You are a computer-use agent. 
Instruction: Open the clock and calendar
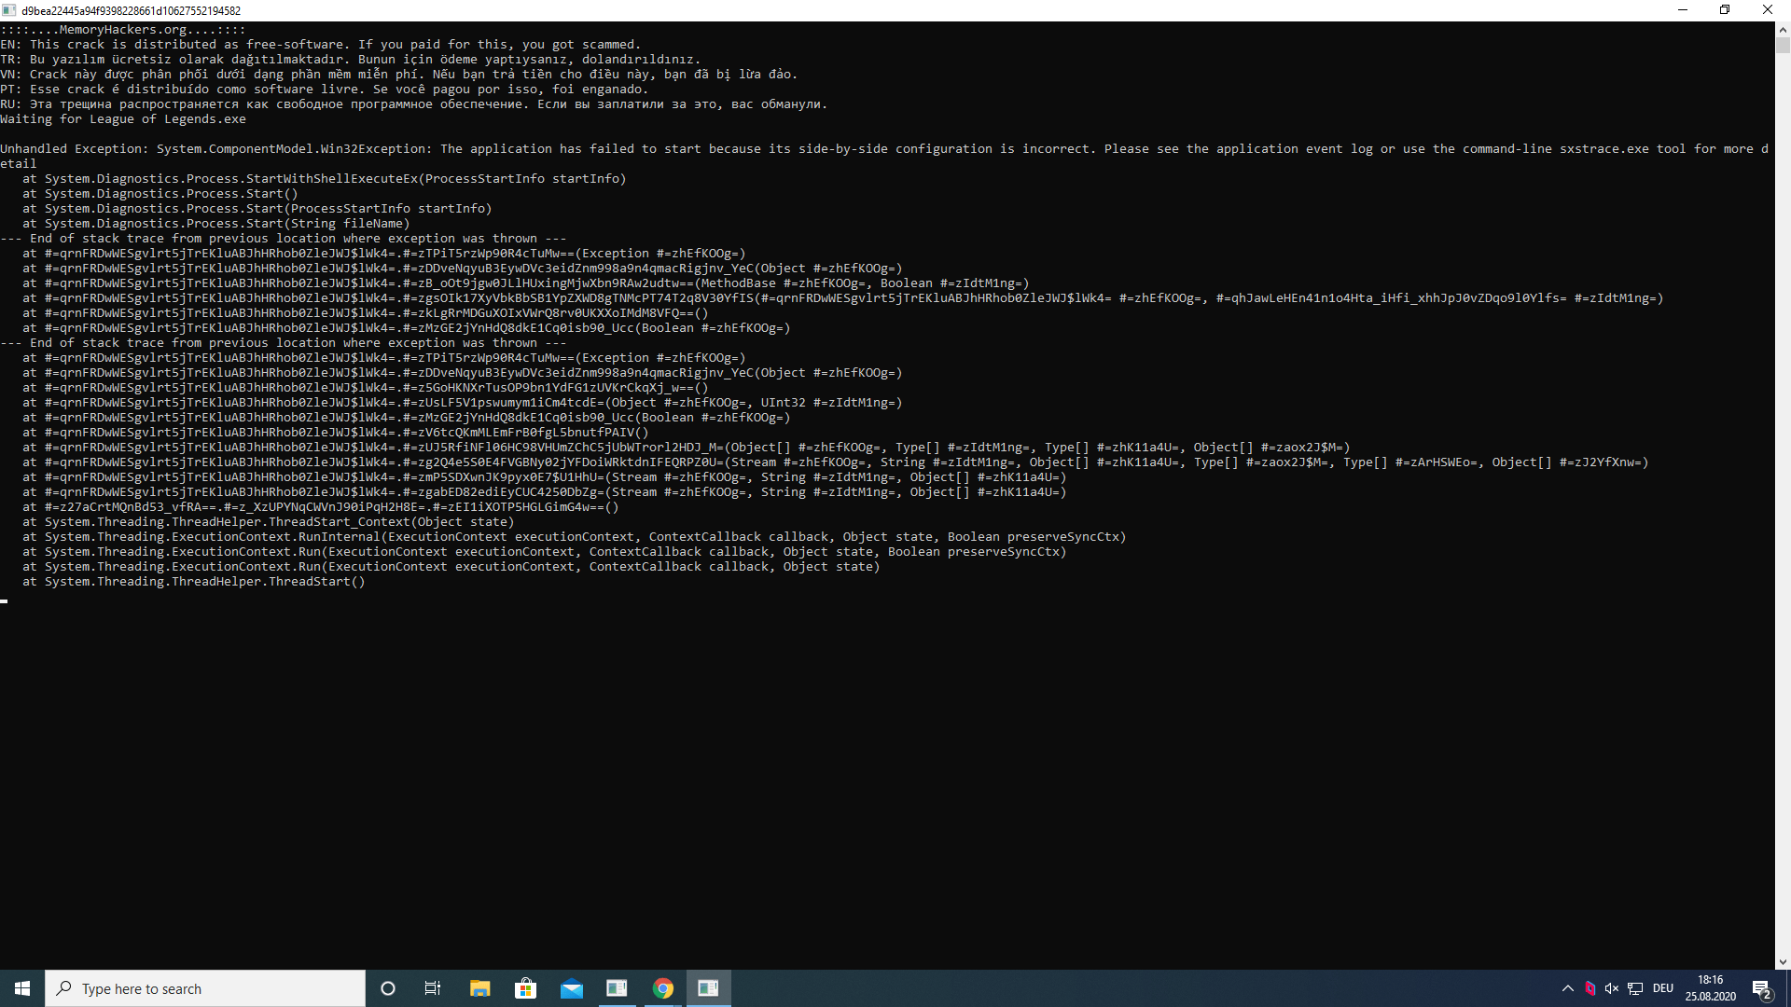(x=1710, y=988)
